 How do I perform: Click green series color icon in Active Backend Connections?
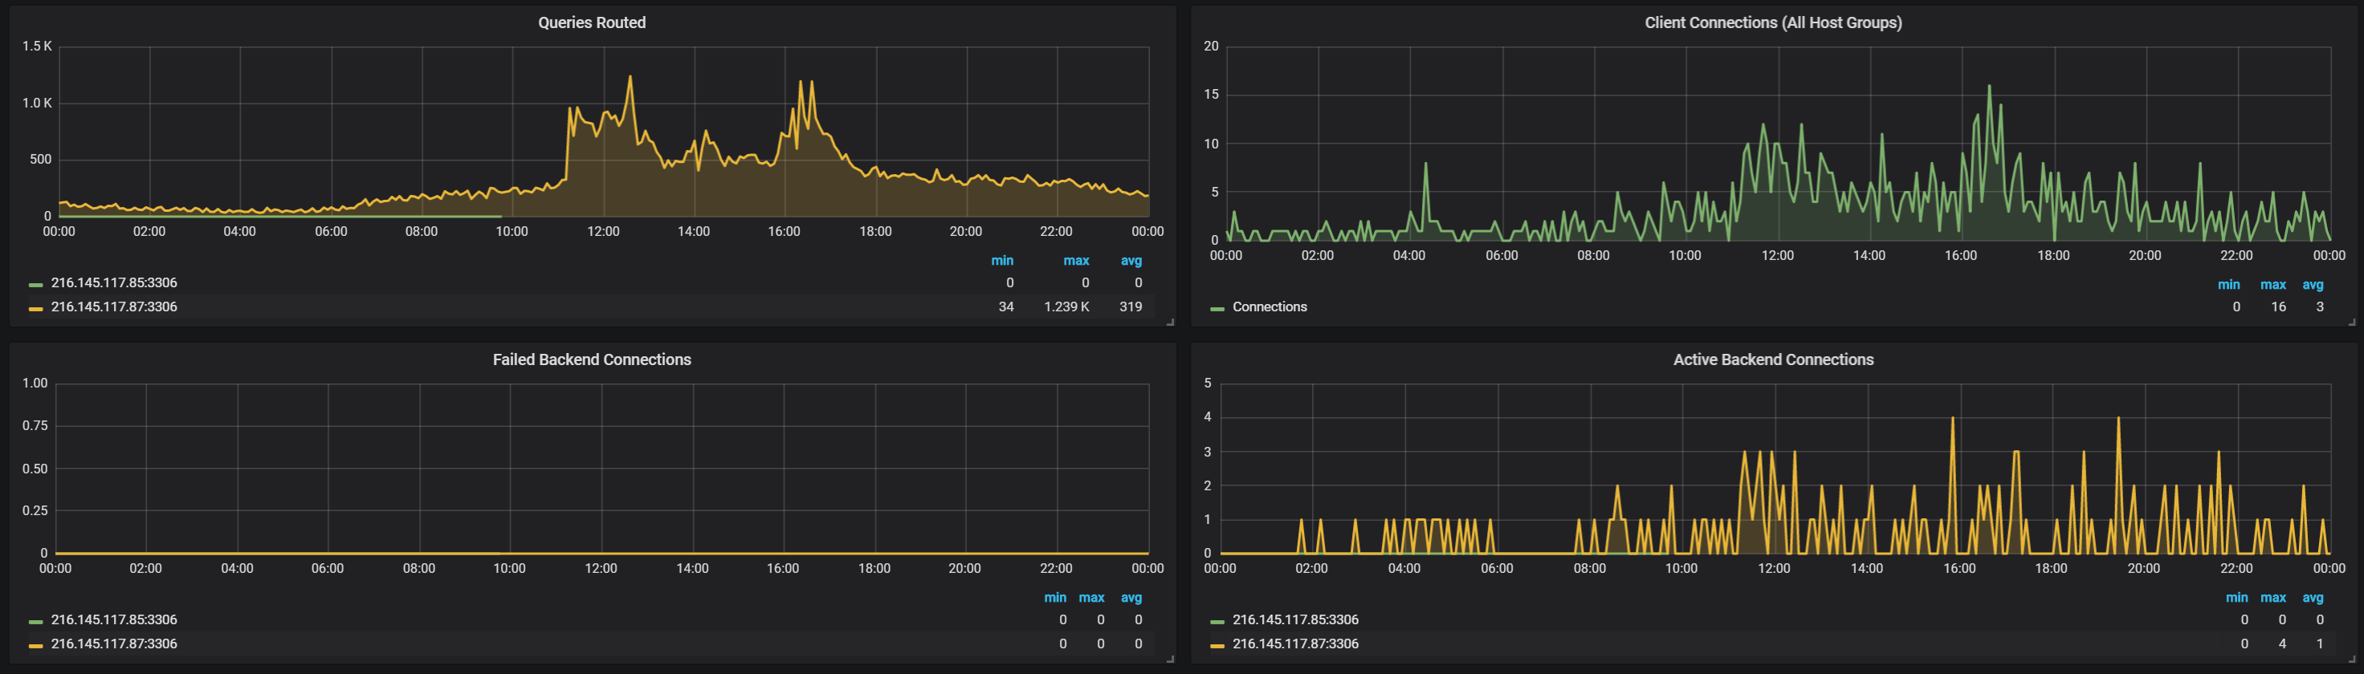coord(1217,621)
